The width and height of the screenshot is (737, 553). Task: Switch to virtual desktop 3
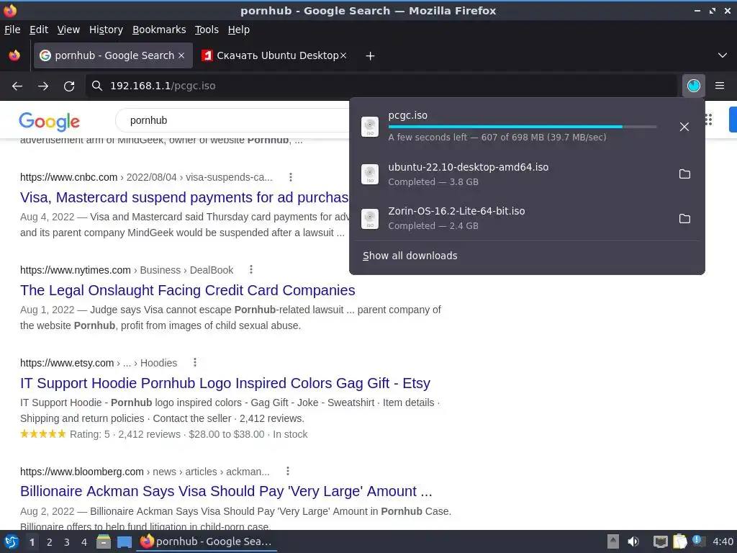click(67, 542)
